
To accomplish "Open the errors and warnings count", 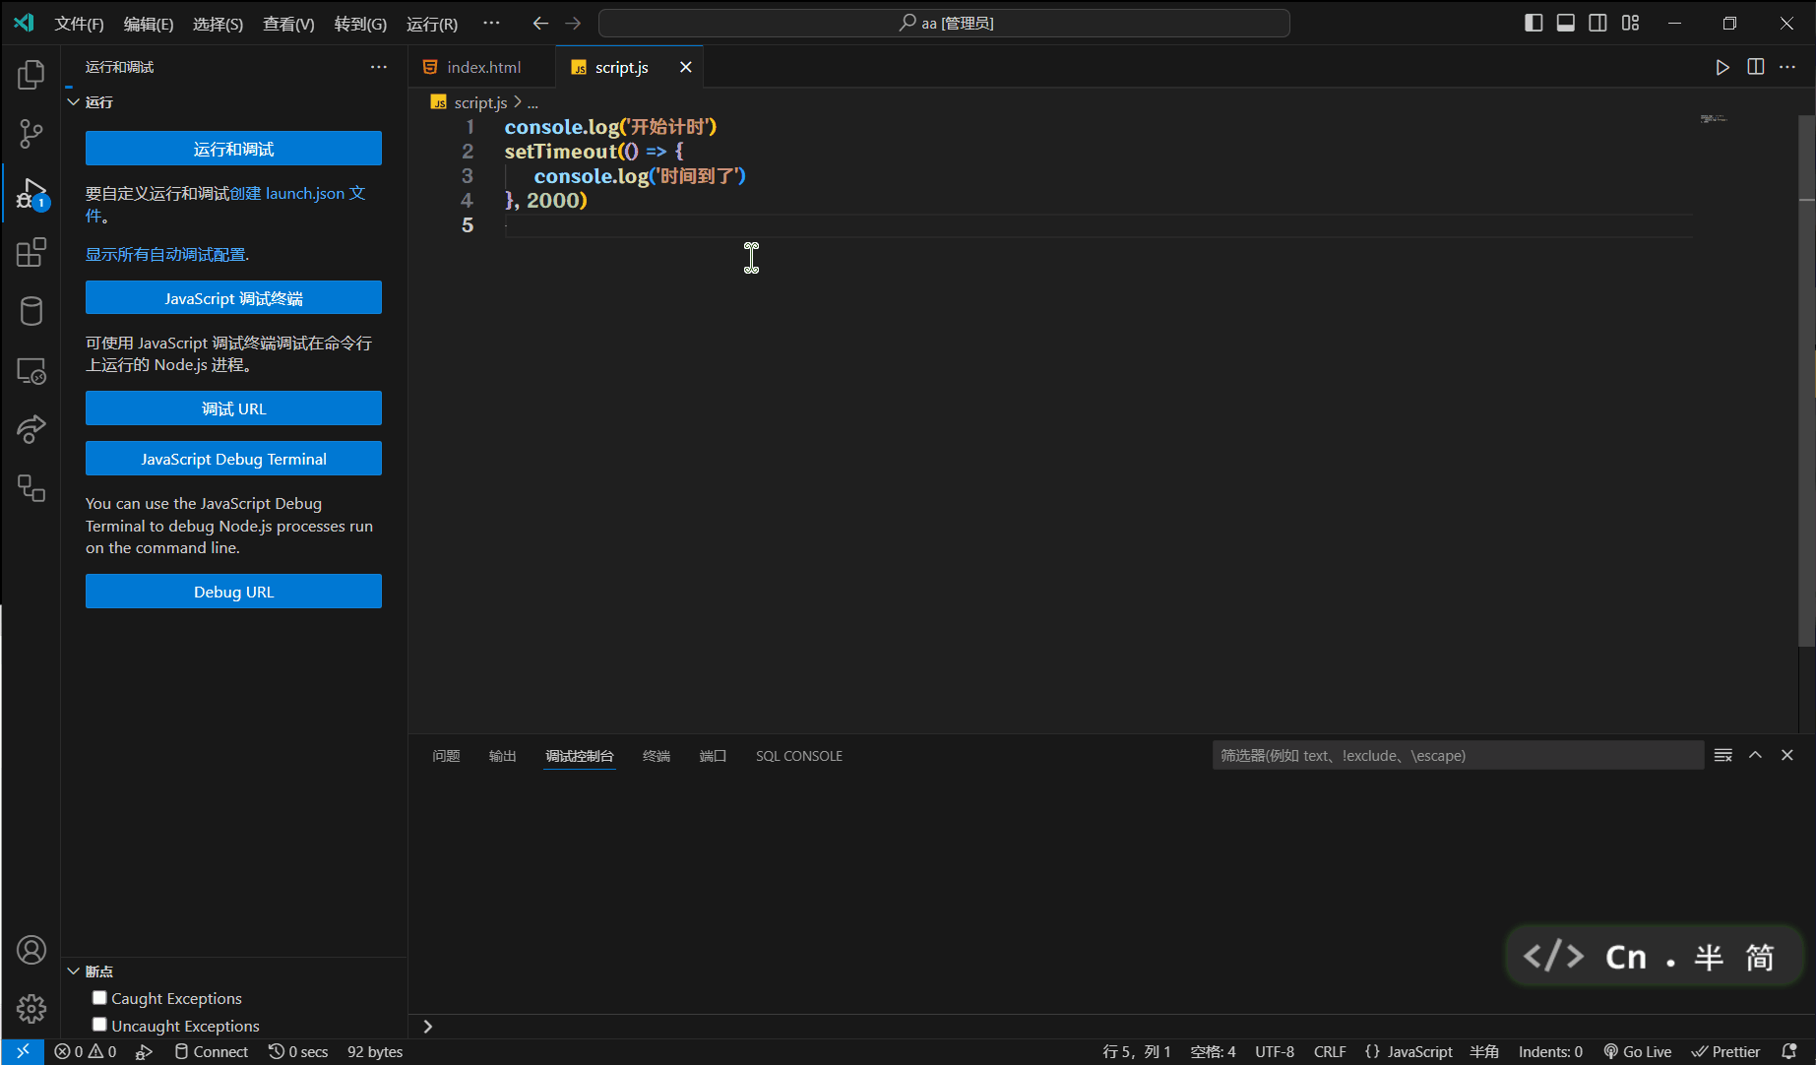I will click(86, 1051).
